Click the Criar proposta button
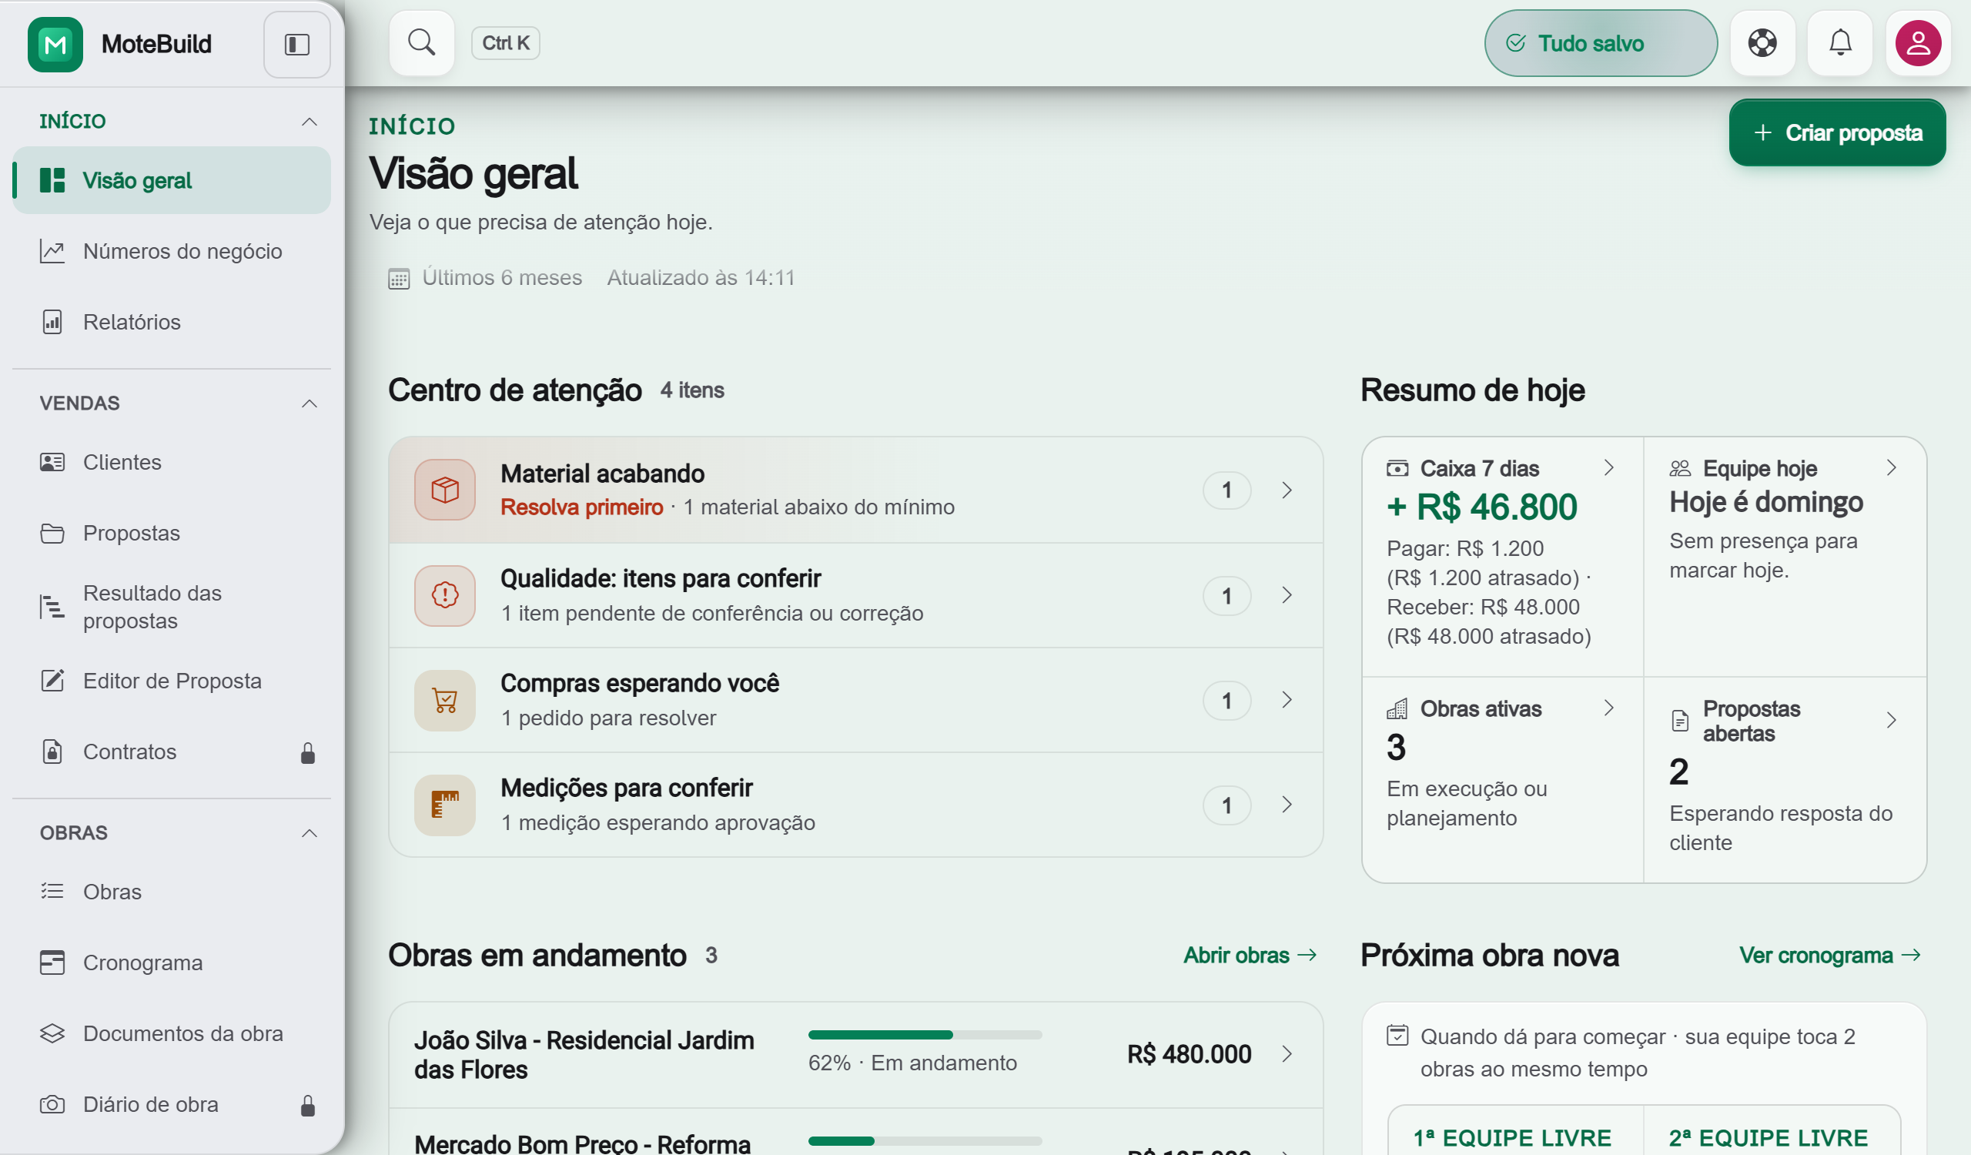1971x1155 pixels. [x=1836, y=132]
